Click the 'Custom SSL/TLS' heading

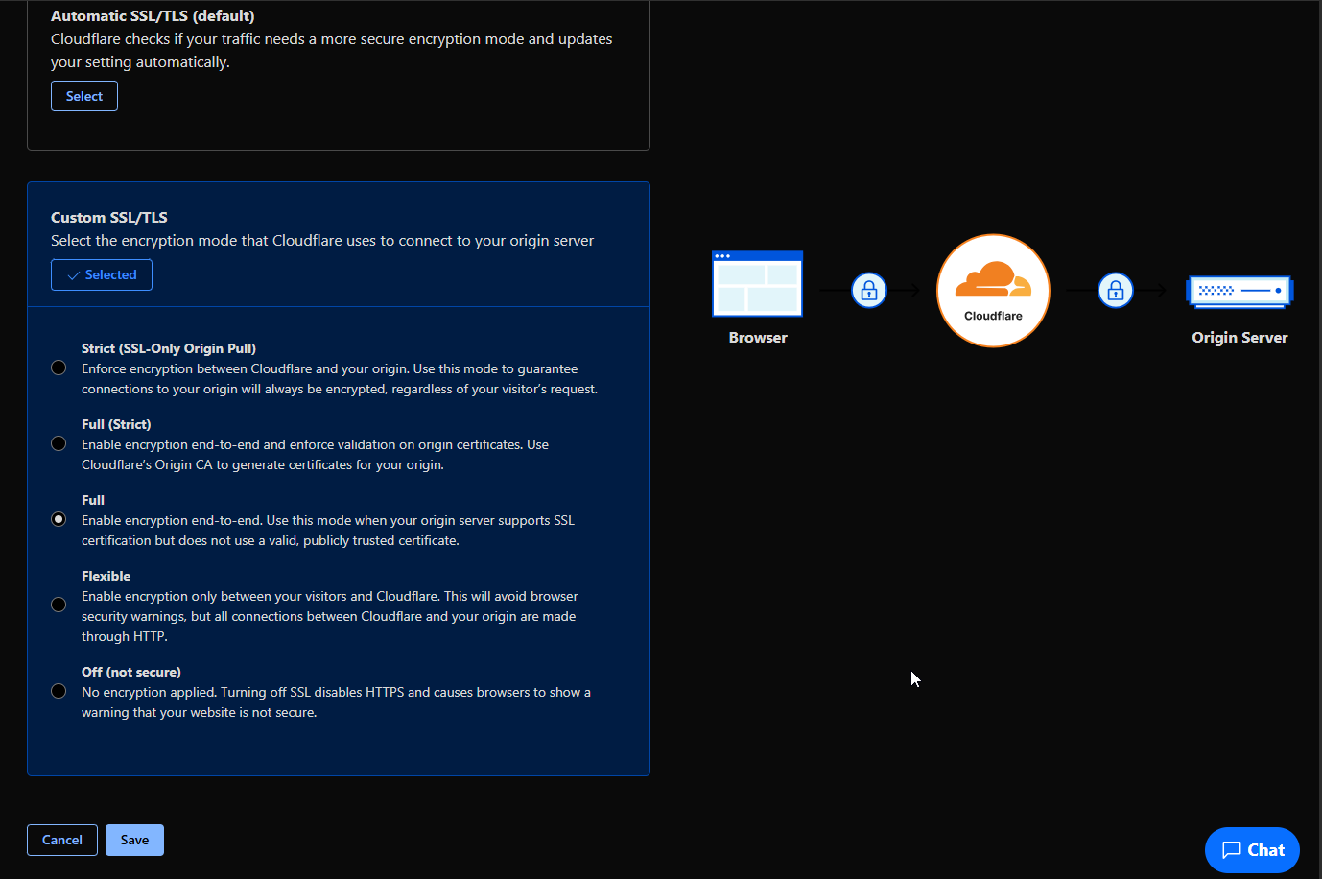[109, 218]
